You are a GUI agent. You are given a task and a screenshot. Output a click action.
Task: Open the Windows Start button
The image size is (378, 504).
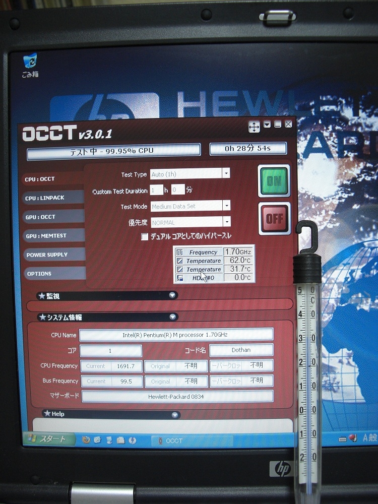click(x=49, y=439)
